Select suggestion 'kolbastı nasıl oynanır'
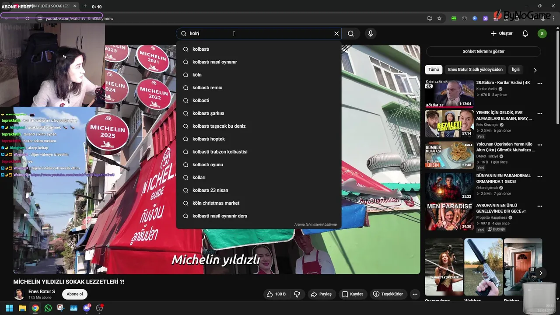Viewport: 560px width, 315px height. point(259,62)
